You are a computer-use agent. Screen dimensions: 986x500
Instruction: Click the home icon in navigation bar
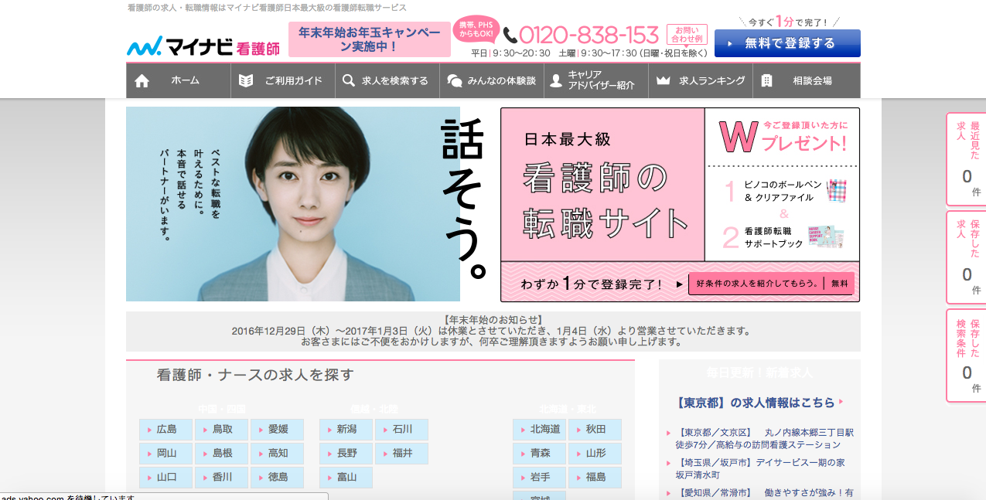click(x=142, y=80)
